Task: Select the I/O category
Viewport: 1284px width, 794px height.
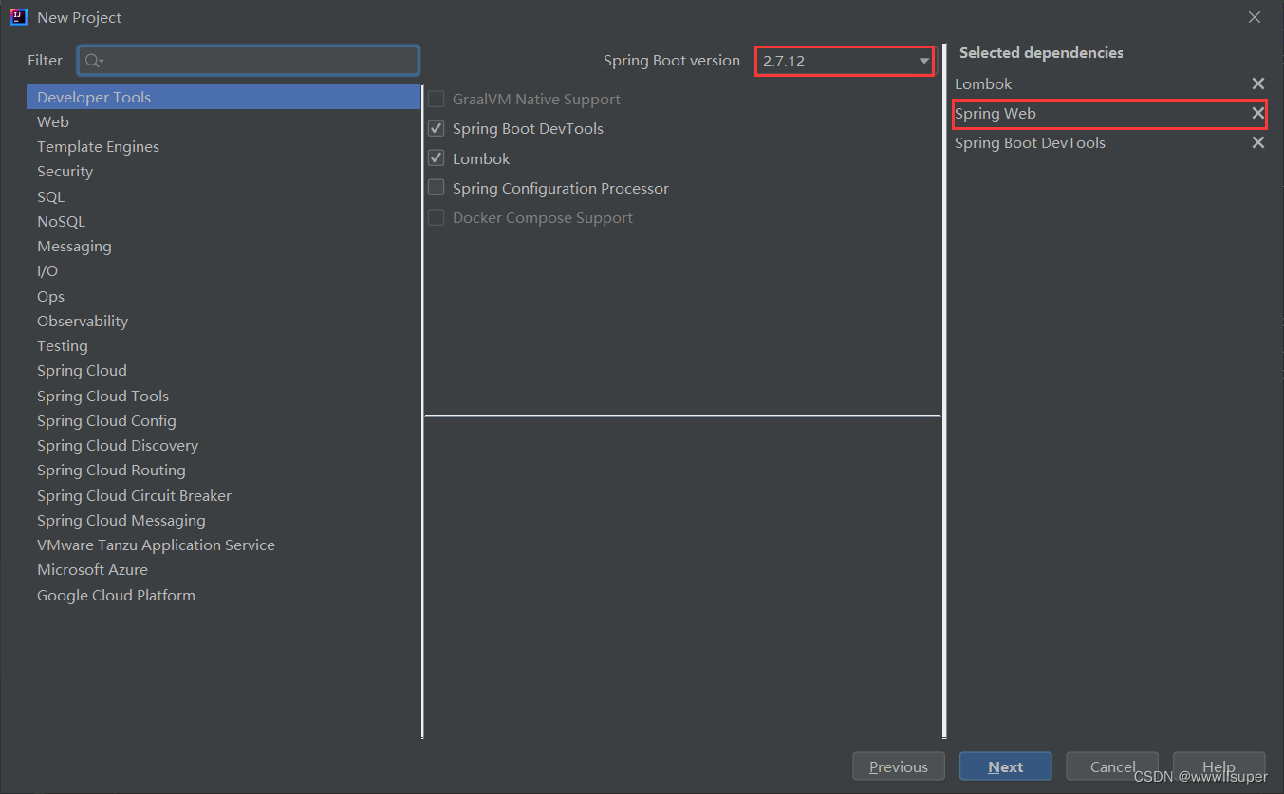Action: click(x=224, y=270)
